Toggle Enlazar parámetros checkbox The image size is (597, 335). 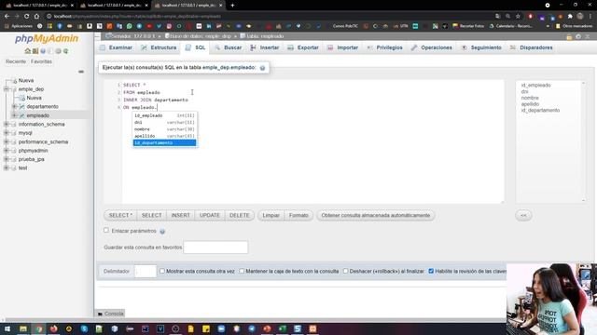click(x=106, y=230)
